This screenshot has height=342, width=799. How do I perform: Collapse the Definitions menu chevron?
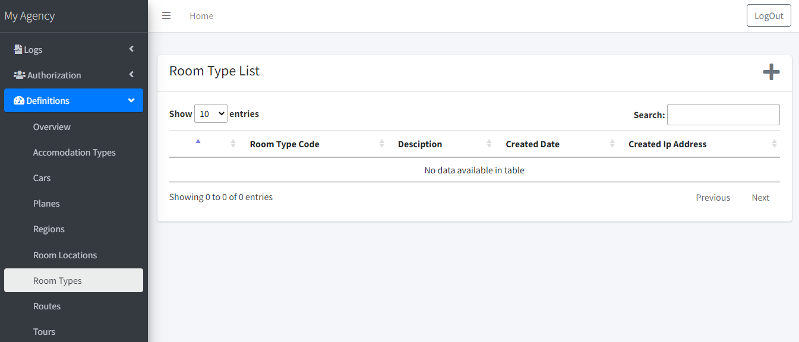tap(131, 100)
